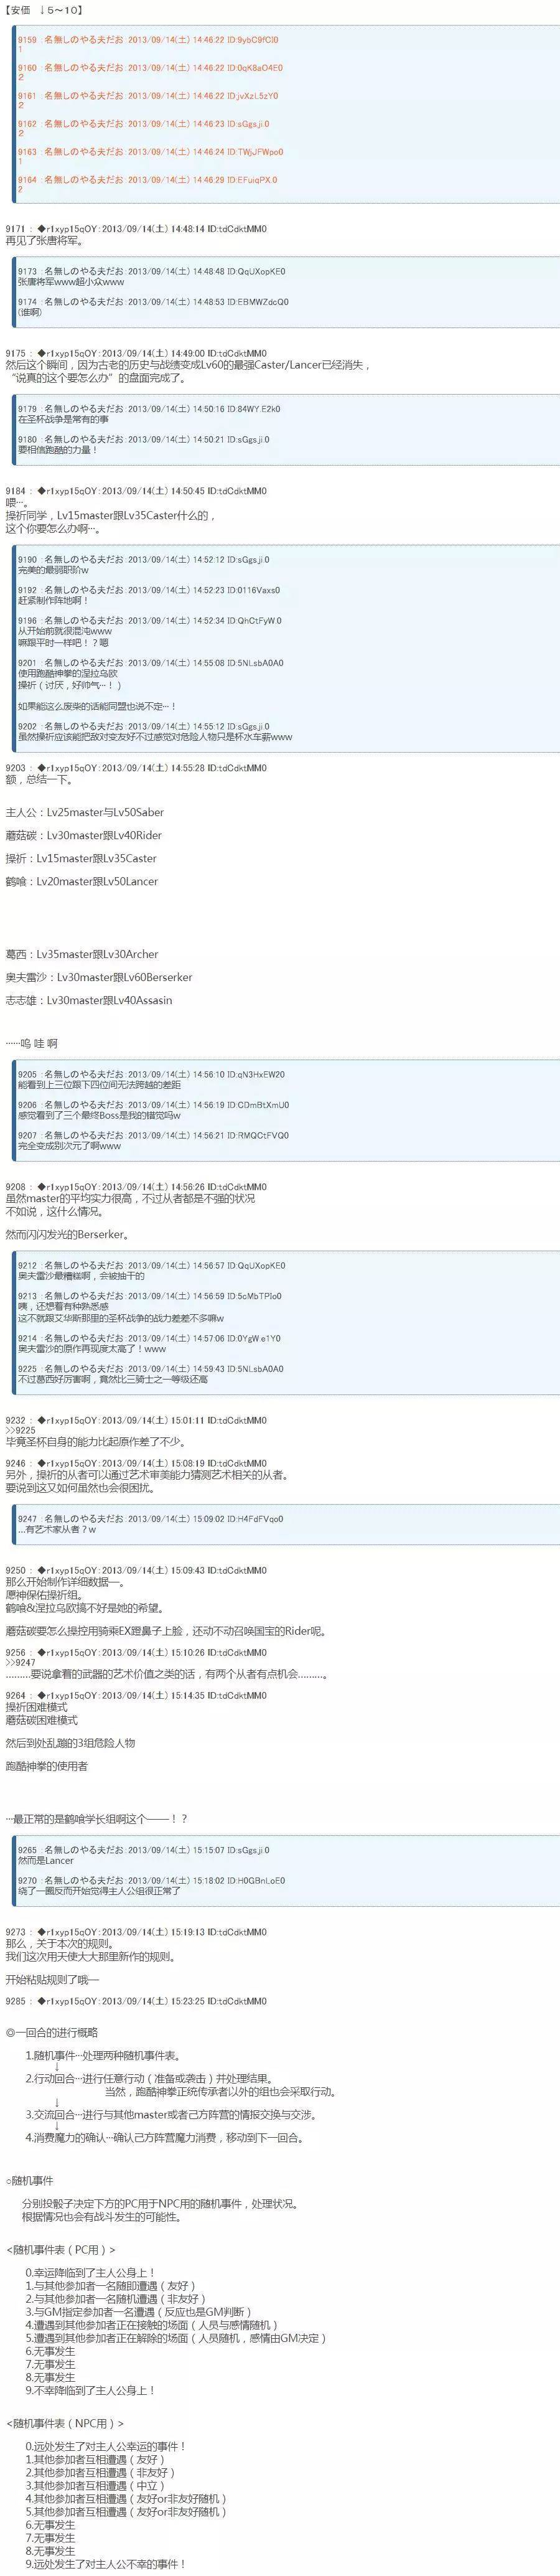Click the >>9225 reply anchor link
The height and width of the screenshot is (2576, 560).
[x=20, y=1431]
